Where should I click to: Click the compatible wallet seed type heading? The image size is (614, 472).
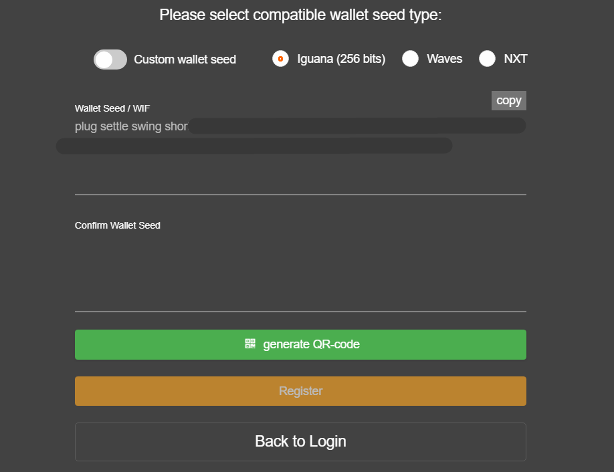click(300, 15)
